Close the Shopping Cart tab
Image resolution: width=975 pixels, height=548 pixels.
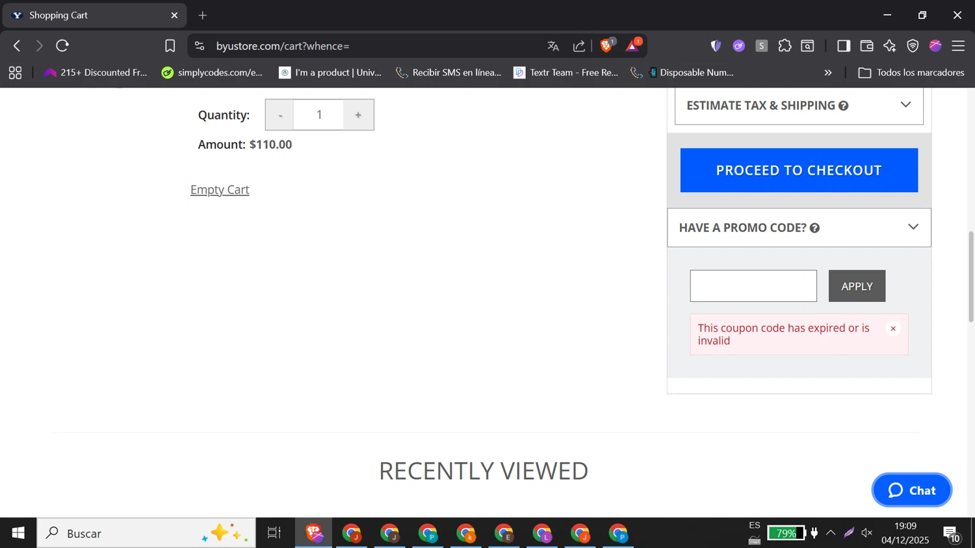(174, 15)
